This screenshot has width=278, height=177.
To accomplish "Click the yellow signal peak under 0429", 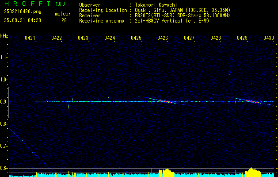I will click(x=251, y=172).
